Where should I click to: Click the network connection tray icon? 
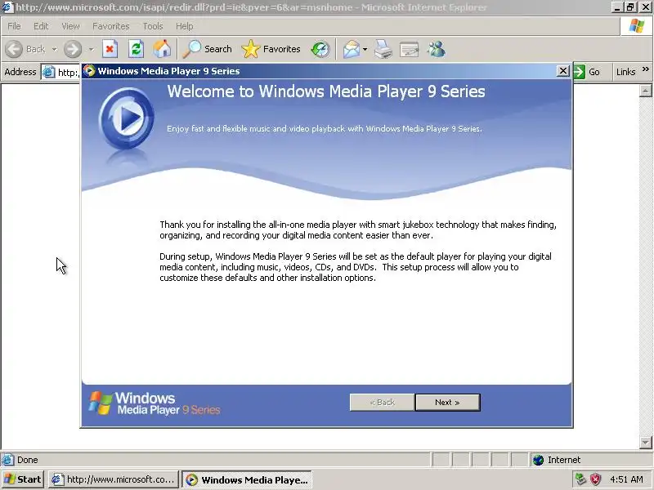580,479
